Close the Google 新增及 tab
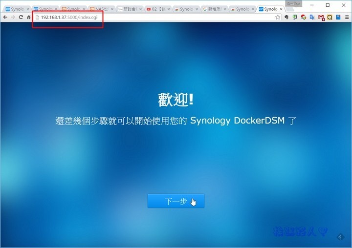The image size is (352, 248). click(225, 9)
